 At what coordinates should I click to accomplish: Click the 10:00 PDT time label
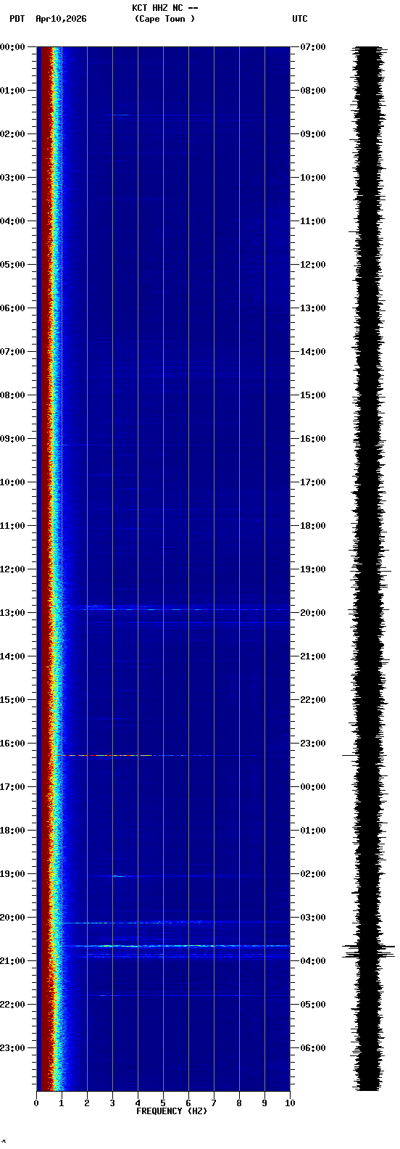[13, 482]
